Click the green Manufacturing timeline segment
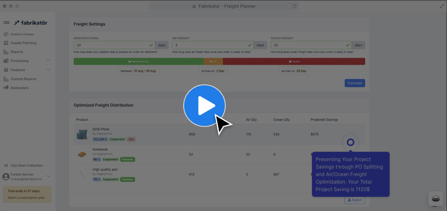The width and height of the screenshot is (447, 211). 139,61
